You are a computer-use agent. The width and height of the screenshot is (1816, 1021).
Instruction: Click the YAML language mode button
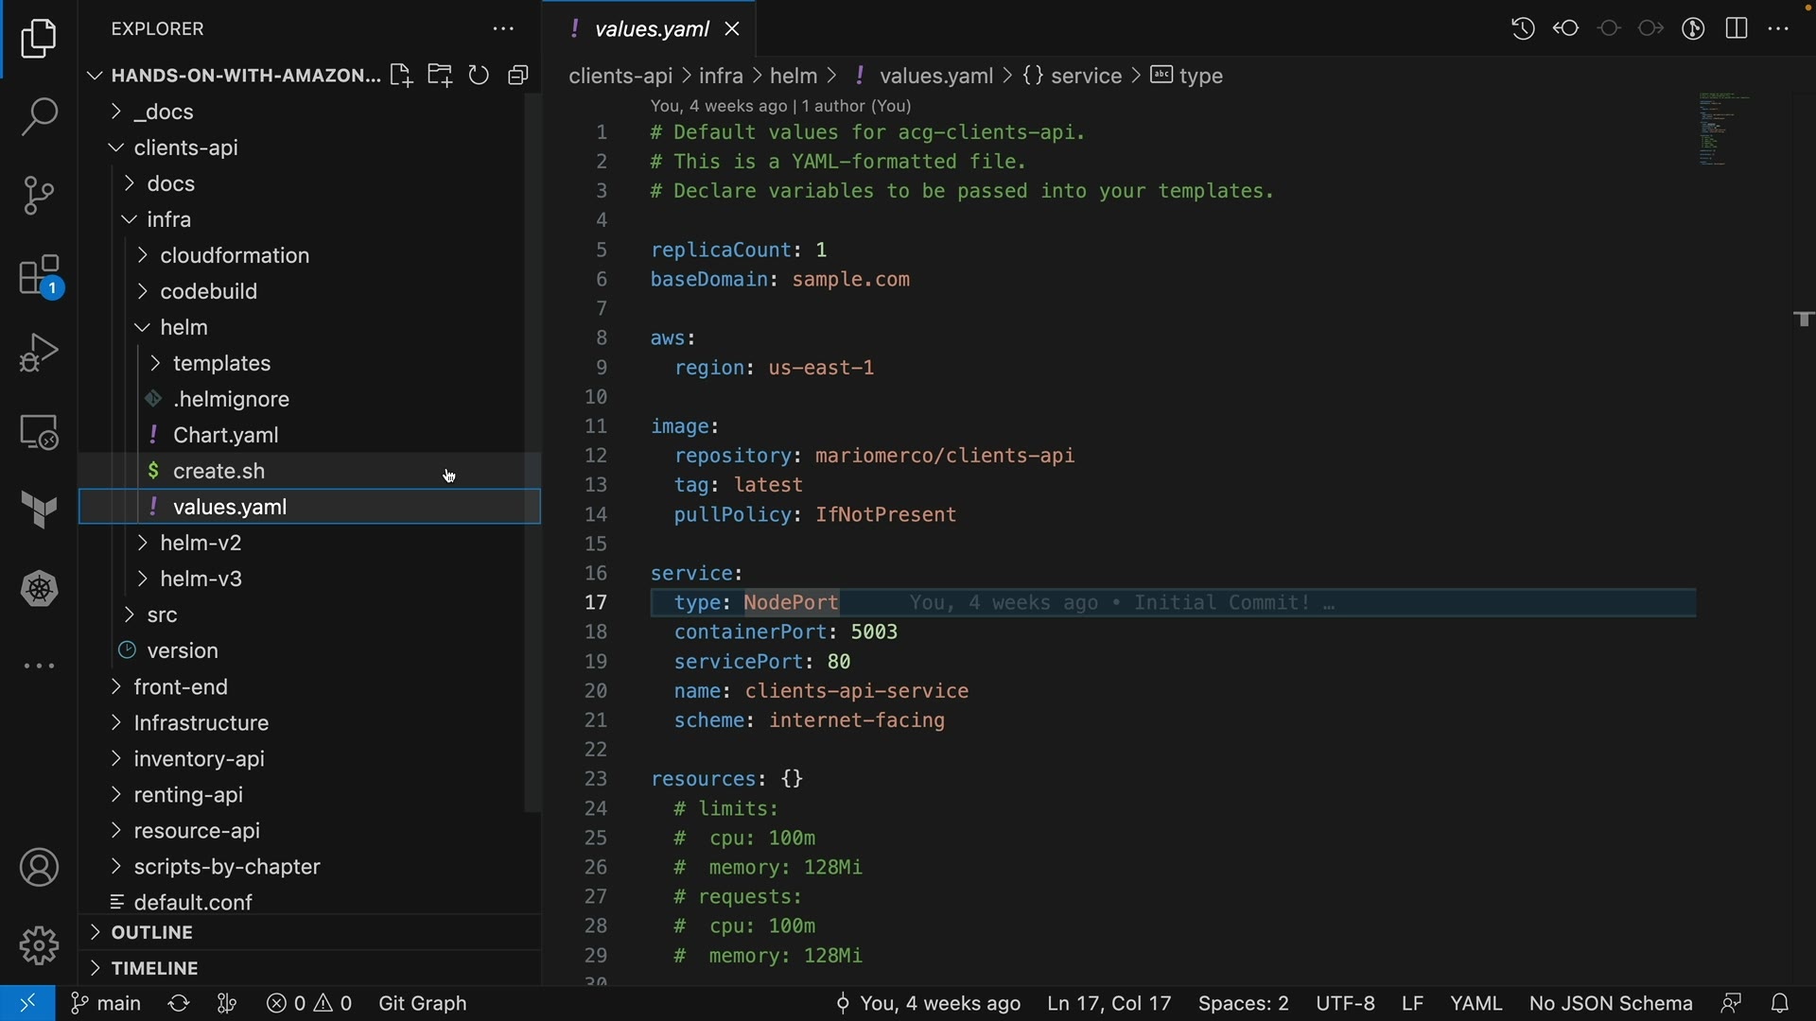(1475, 1003)
